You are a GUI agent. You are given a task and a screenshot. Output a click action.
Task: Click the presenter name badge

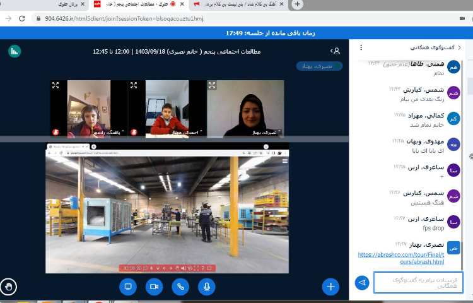(320, 66)
